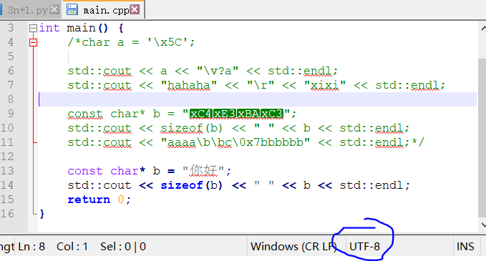Image resolution: width=486 pixels, height=261 pixels.
Task: Click the closing brace on line 16
Action: point(42,214)
